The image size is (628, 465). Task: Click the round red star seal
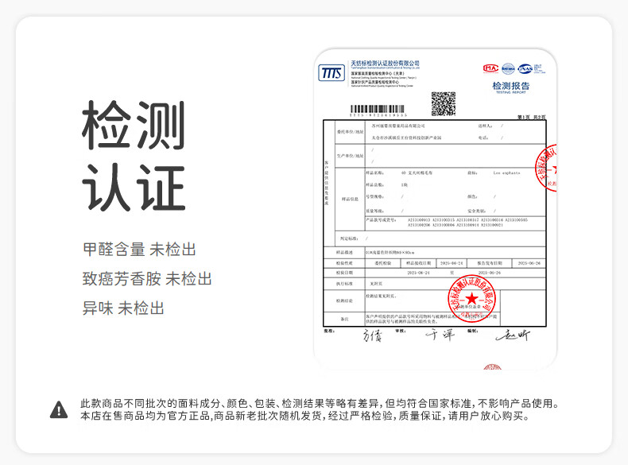pos(472,298)
